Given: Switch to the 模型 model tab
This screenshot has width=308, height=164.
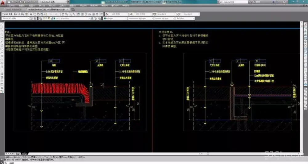Looking at the screenshot, I should coord(18,153).
